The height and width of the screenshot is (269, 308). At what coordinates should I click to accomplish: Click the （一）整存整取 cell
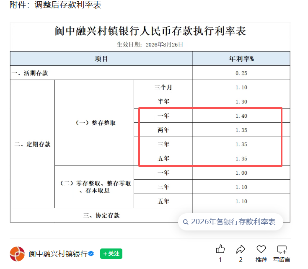[x=94, y=123]
